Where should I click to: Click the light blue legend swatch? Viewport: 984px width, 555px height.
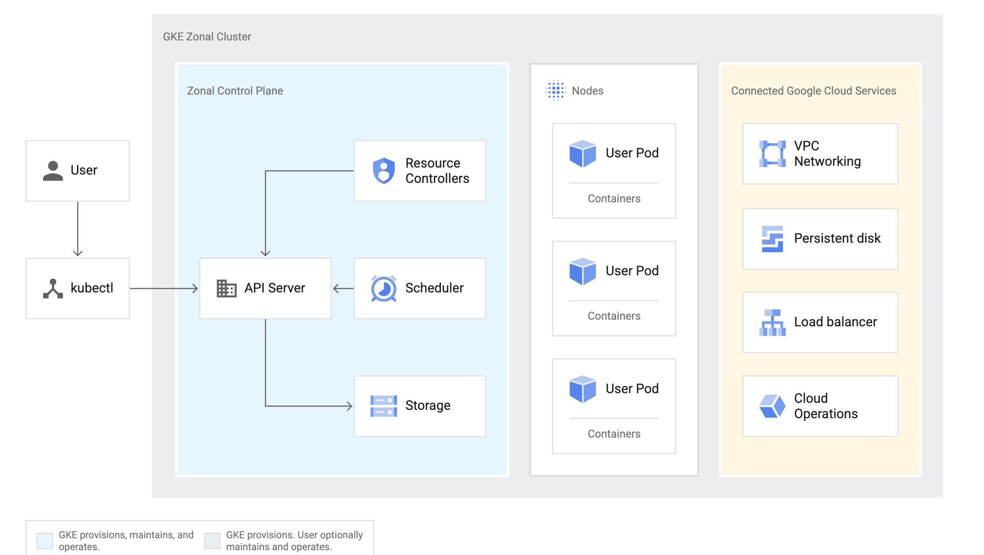(45, 541)
